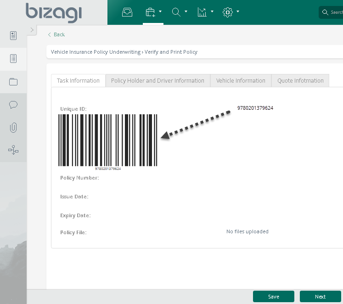Expand the New Case dropdown arrow
Screen dimensions: 343x304
160,11
